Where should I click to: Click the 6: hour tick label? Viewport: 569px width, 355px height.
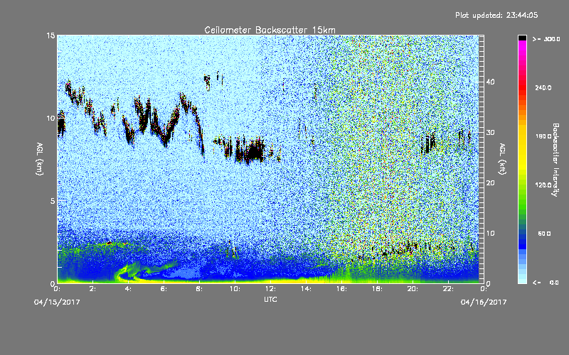164,289
